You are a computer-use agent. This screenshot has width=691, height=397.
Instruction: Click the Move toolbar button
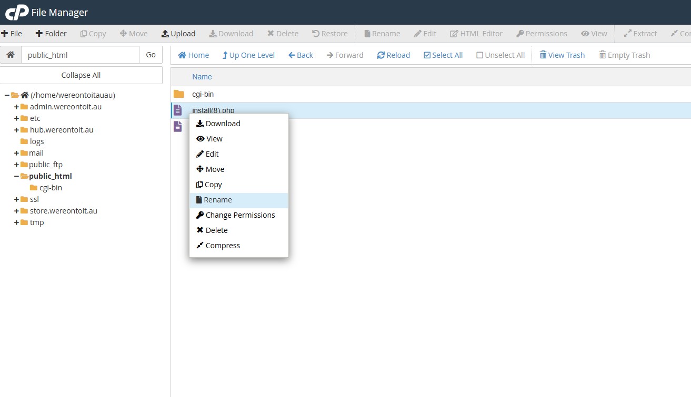[134, 34]
